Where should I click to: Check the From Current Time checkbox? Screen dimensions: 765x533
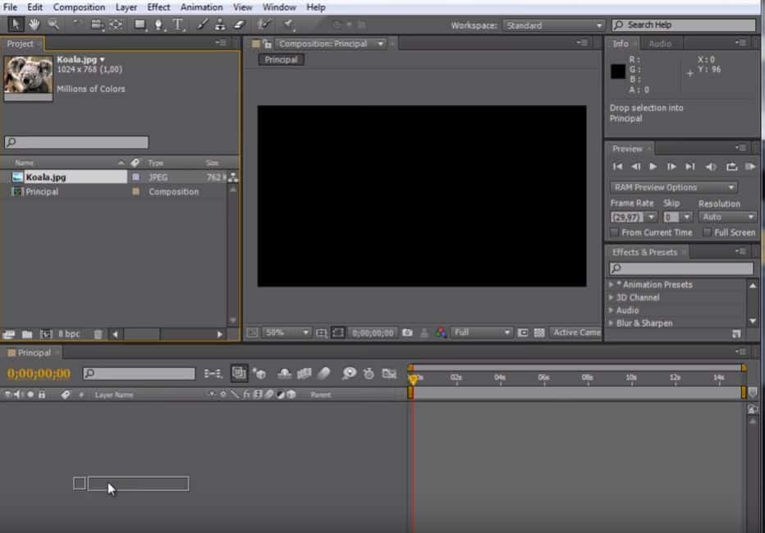(x=615, y=232)
